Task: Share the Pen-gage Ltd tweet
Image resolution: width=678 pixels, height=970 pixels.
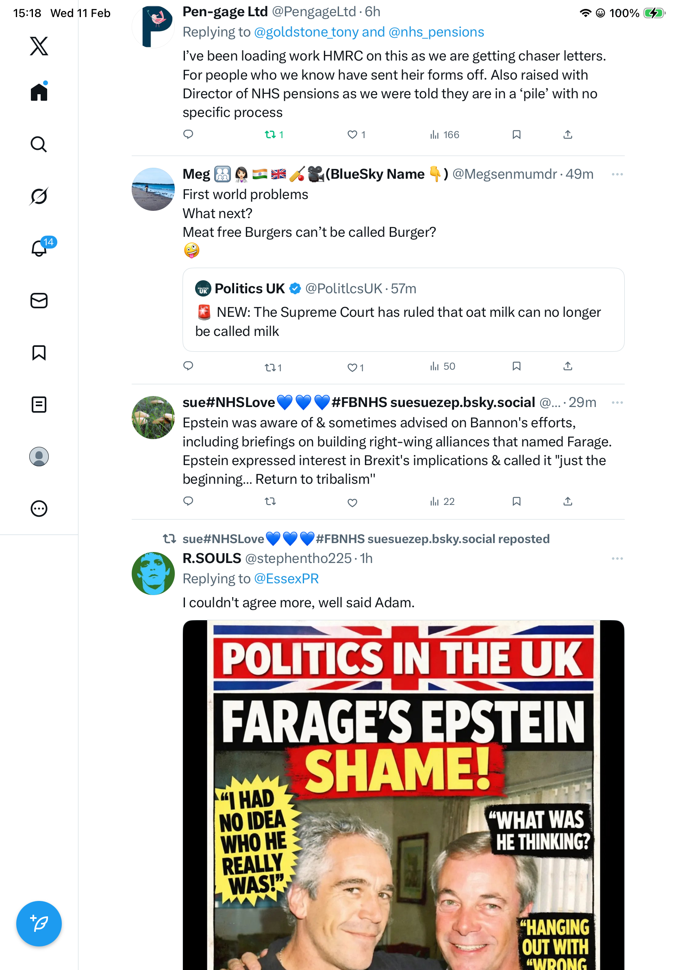Action: pos(568,135)
